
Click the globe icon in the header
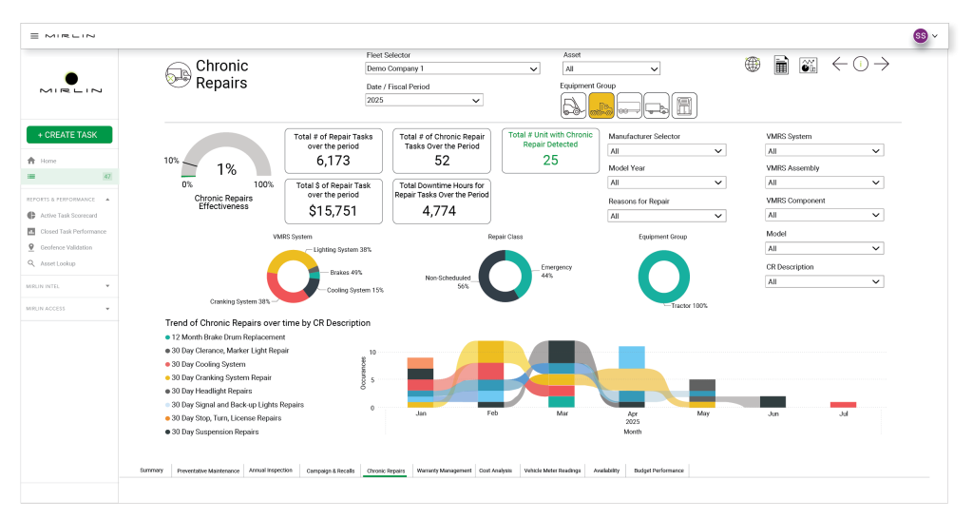(753, 65)
